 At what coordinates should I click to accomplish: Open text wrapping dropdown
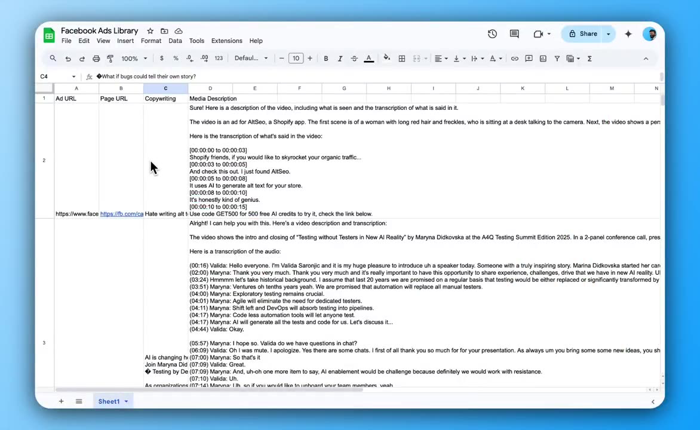pos(477,59)
